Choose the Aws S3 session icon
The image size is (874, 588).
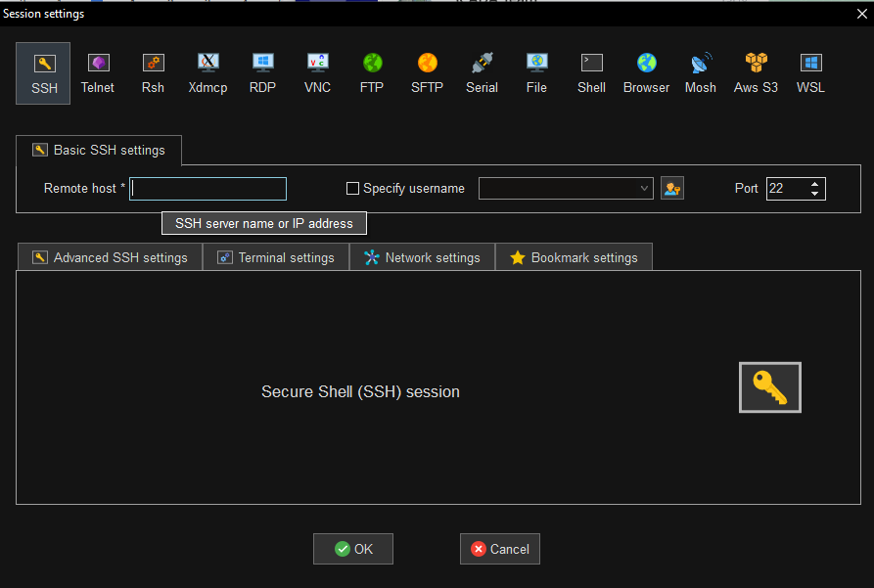click(x=756, y=73)
